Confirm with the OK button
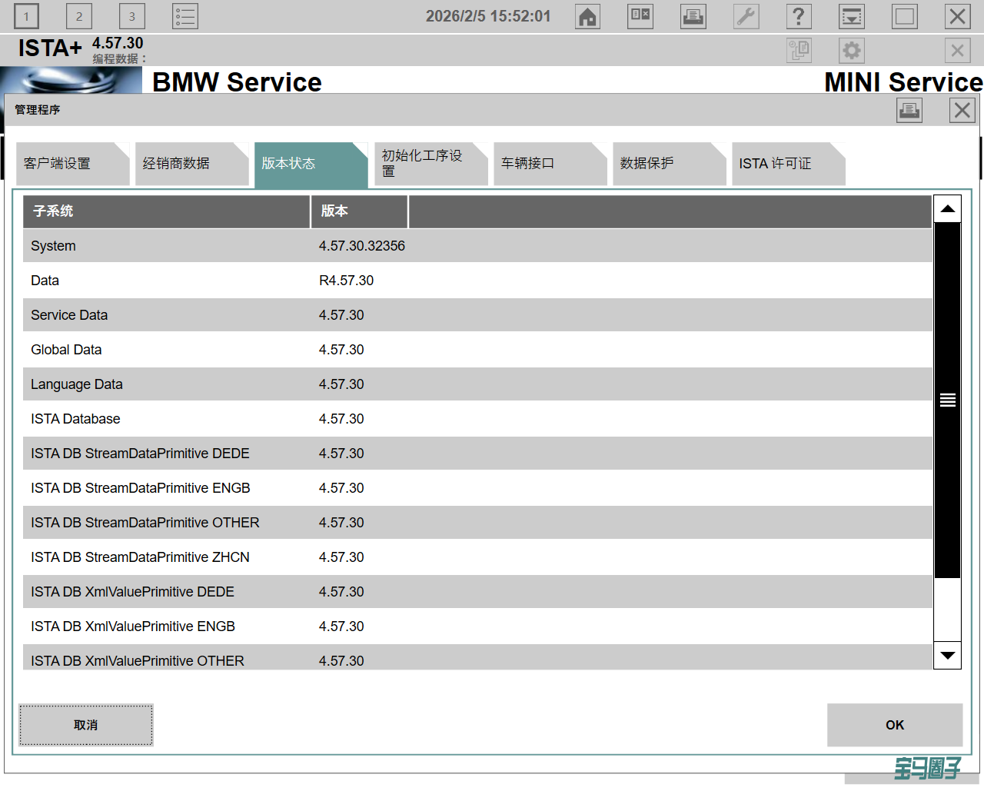 click(x=895, y=725)
